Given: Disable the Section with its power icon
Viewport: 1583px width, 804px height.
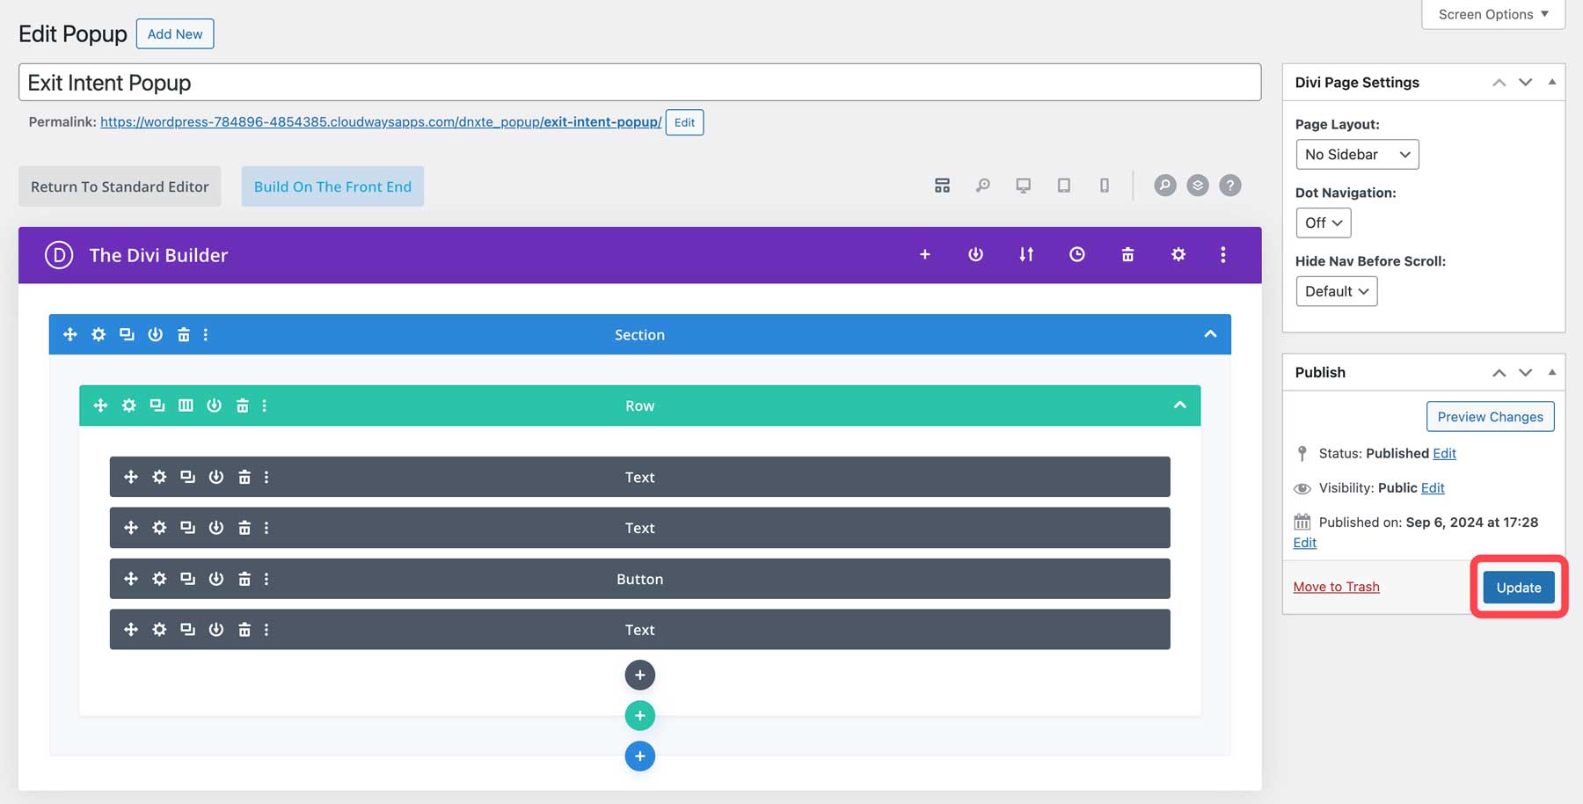Looking at the screenshot, I should coord(156,334).
